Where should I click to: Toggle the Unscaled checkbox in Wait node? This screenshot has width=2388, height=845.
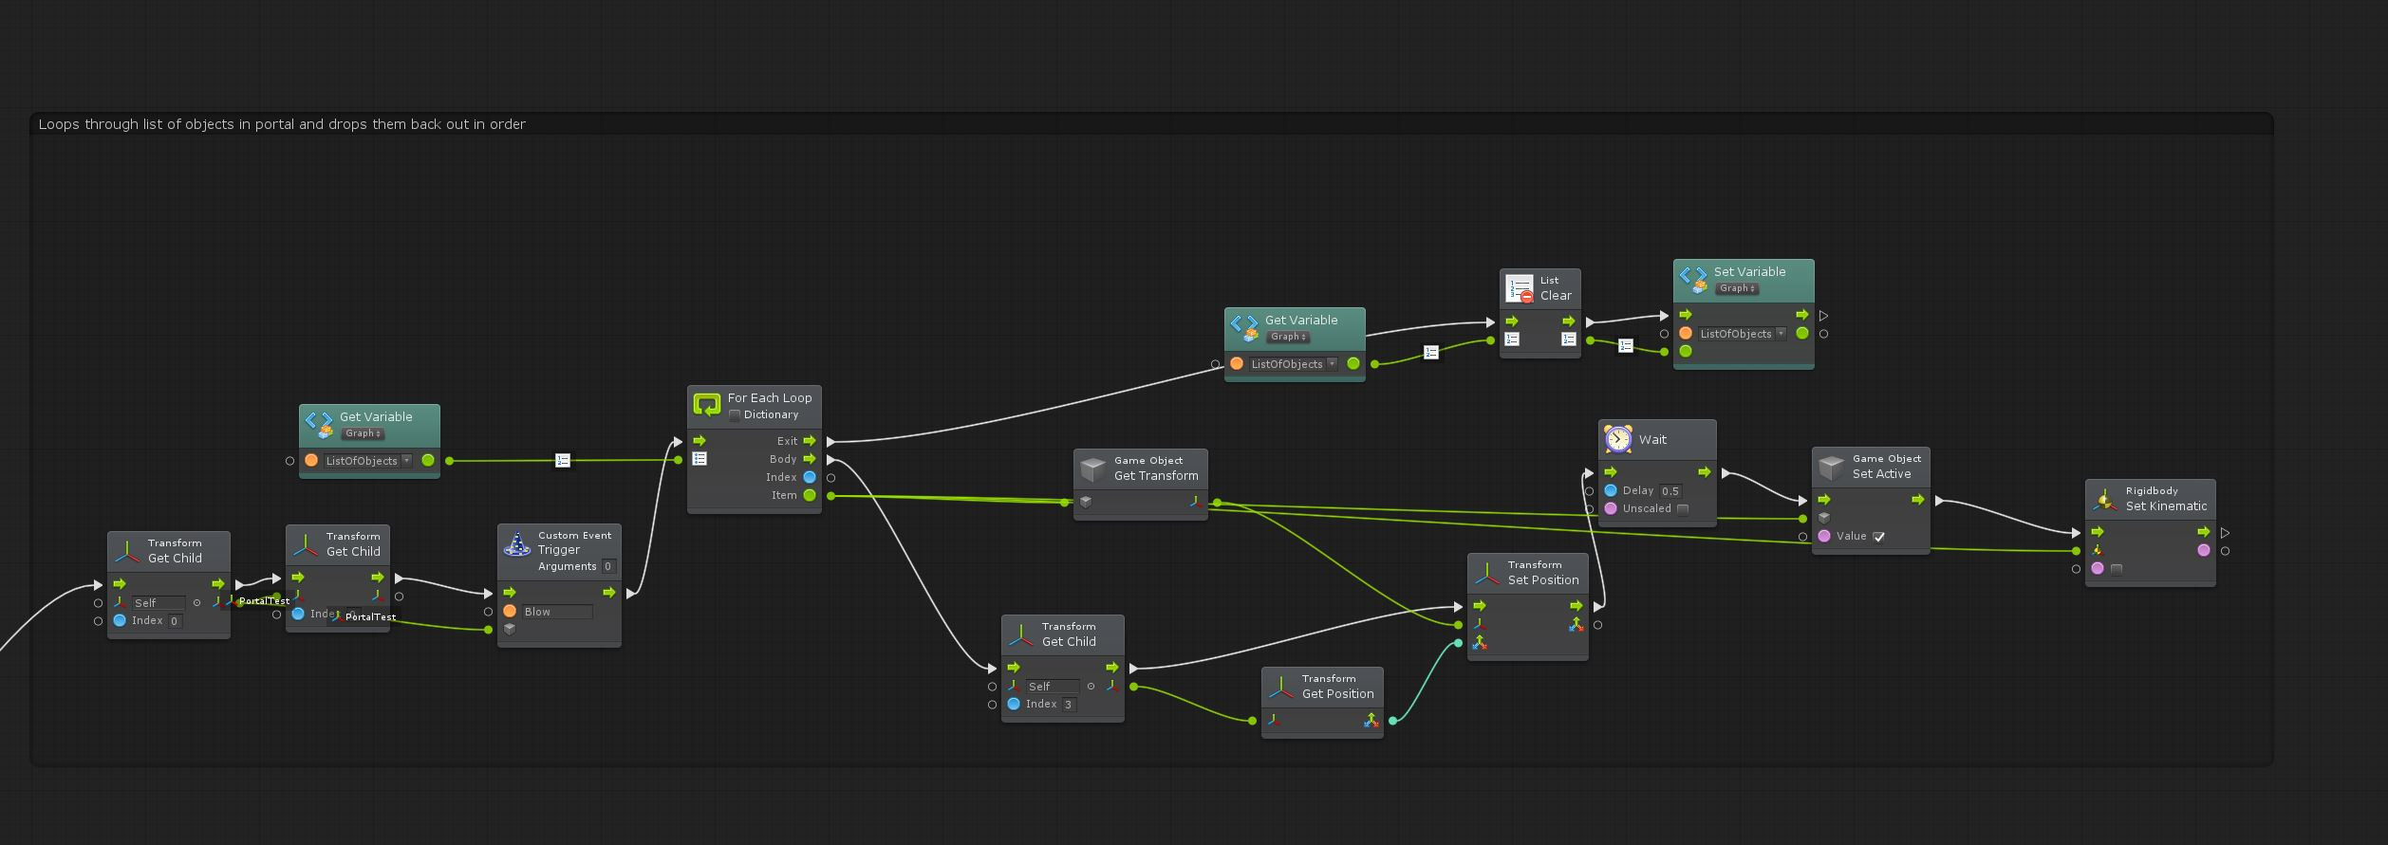tap(1683, 509)
